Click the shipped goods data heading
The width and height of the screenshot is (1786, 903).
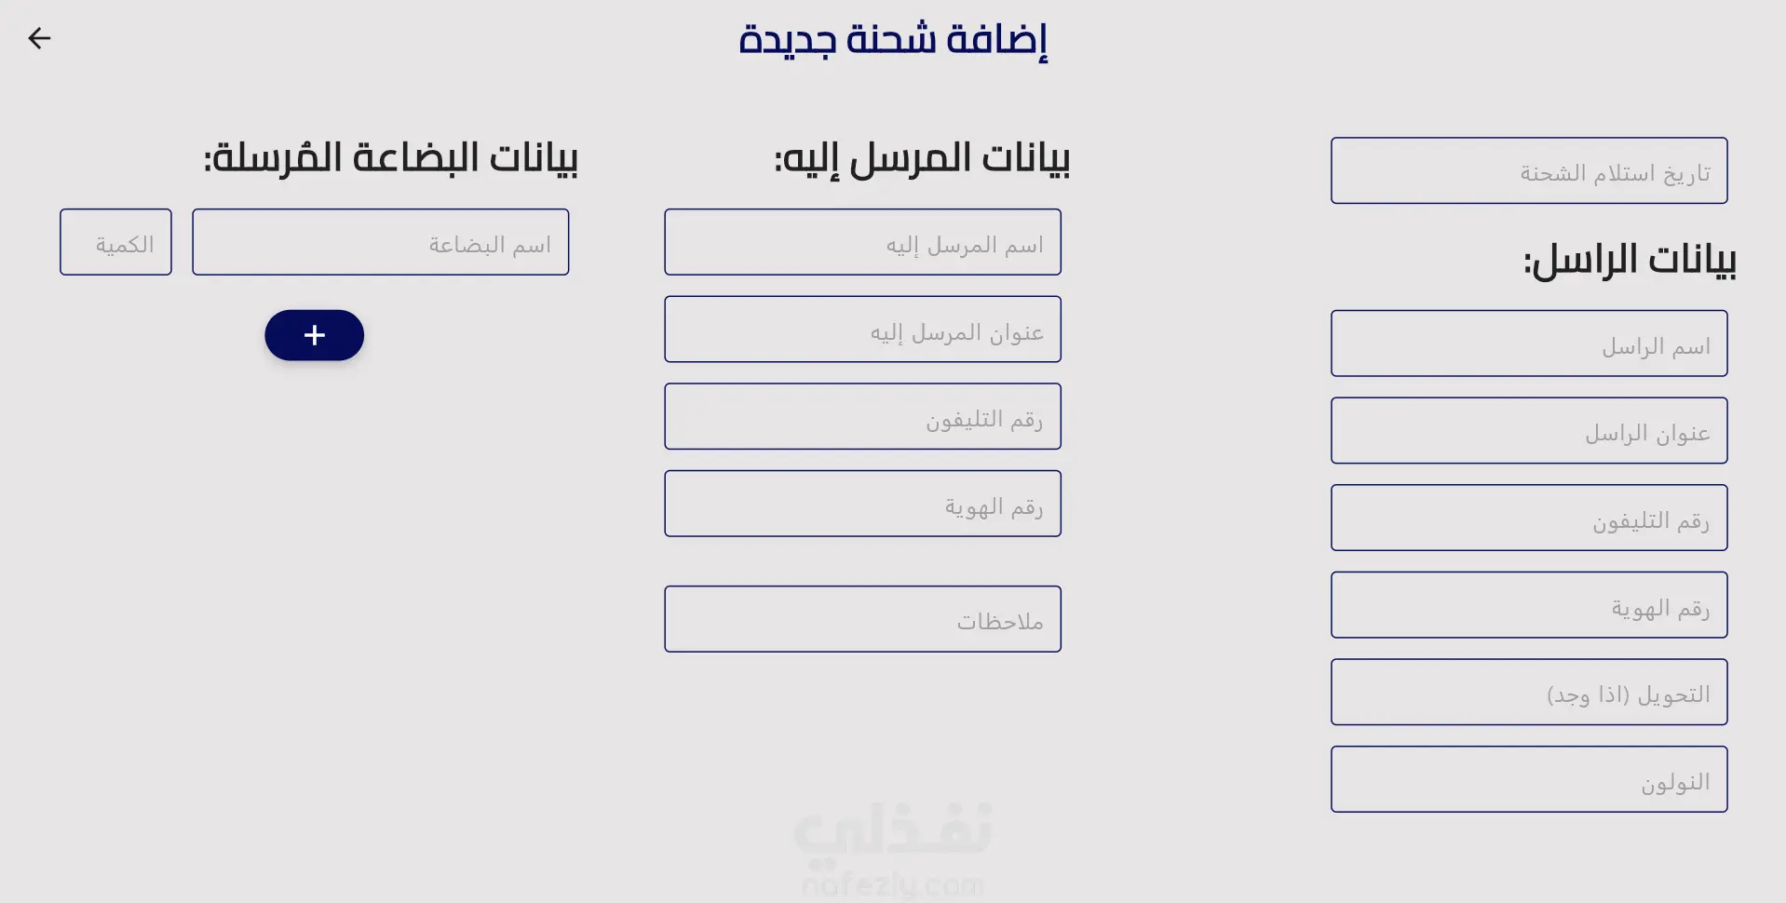click(391, 157)
